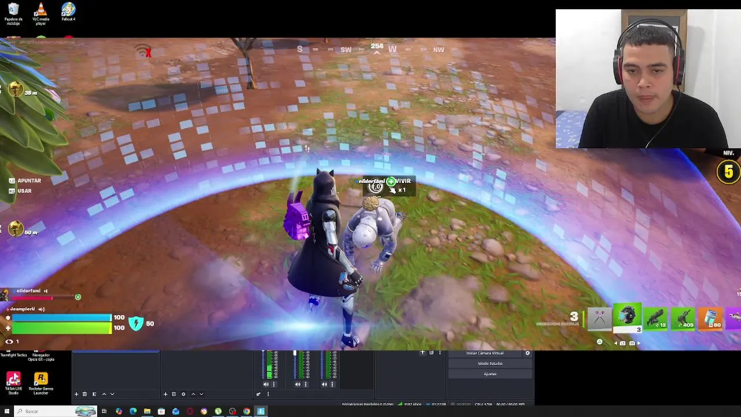
Task: Open audio mixer panel three-dot menu
Action: (268, 394)
